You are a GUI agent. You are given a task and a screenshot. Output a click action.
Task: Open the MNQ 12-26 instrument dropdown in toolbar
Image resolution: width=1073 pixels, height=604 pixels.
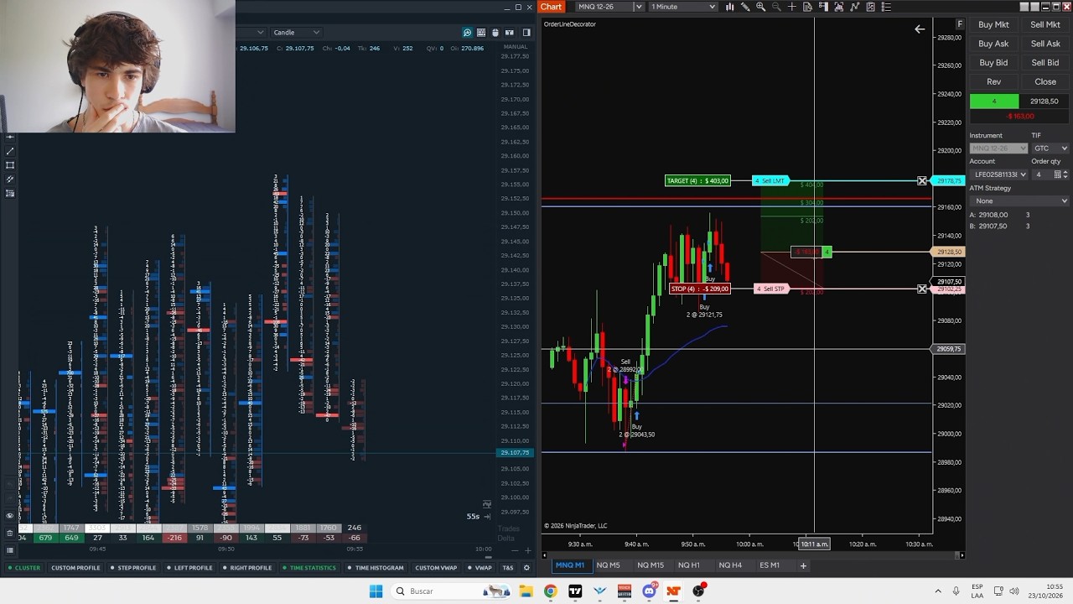pos(609,7)
